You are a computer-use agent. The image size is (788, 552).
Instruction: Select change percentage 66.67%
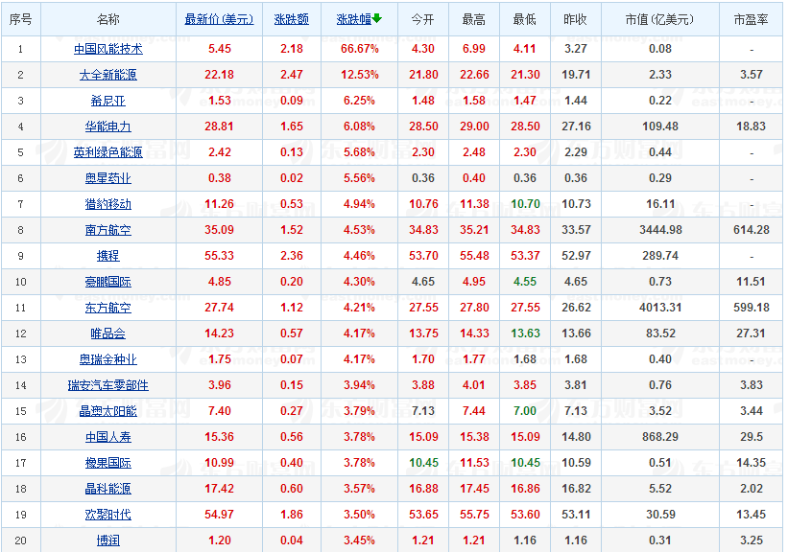pyautogui.click(x=359, y=49)
